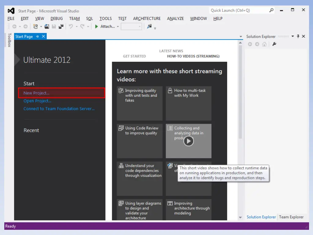Click the Redo toolbar icon

[x=82, y=26]
